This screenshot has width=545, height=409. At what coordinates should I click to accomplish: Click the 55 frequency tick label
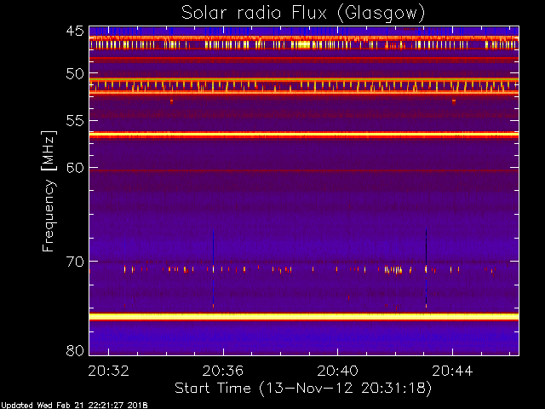75,121
